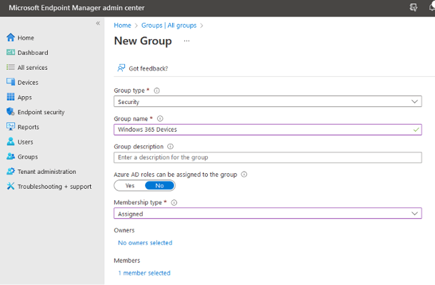The height and width of the screenshot is (285, 435).
Task: Click the Home house icon in sidebar
Action: (11, 37)
